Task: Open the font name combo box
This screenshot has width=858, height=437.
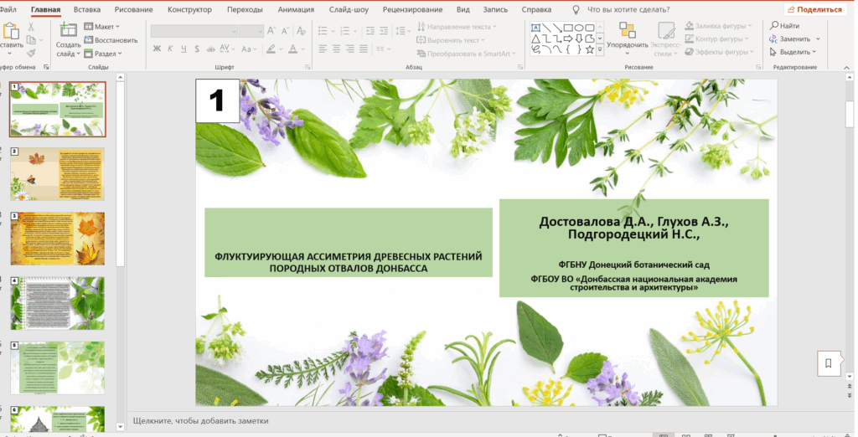Action: click(194, 31)
